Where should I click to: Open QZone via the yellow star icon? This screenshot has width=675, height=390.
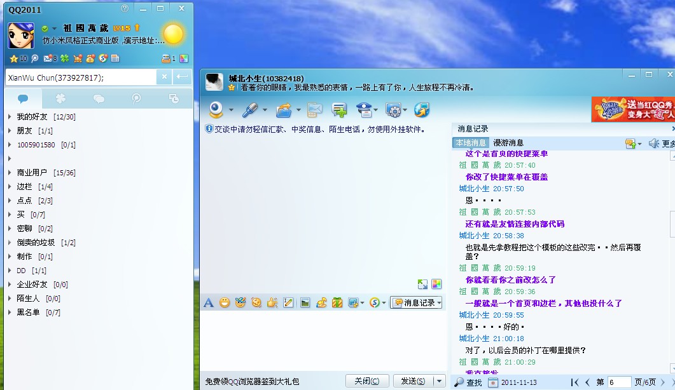point(14,58)
